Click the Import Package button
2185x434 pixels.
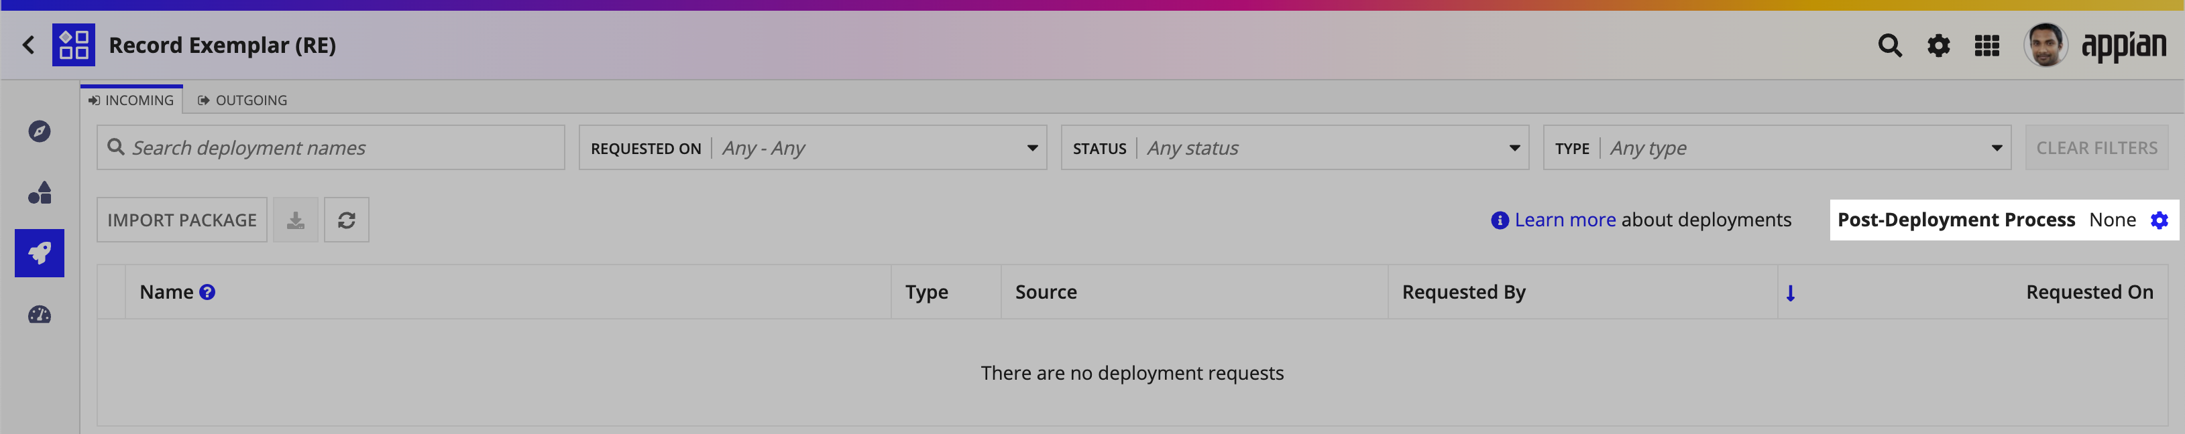182,220
